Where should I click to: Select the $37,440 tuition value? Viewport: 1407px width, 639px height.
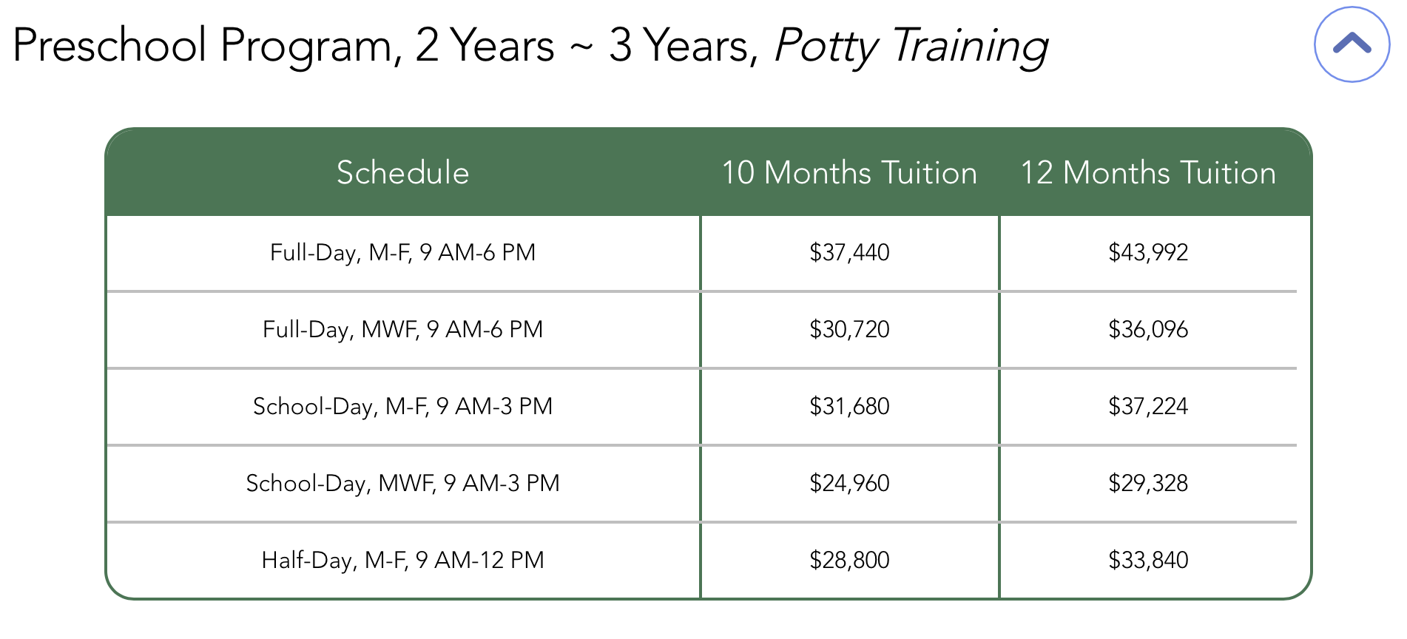[x=849, y=252]
